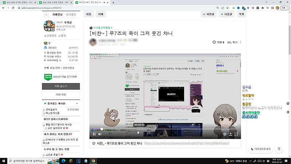
Task: Show hidden system tray icons chevron
Action: coord(250,161)
